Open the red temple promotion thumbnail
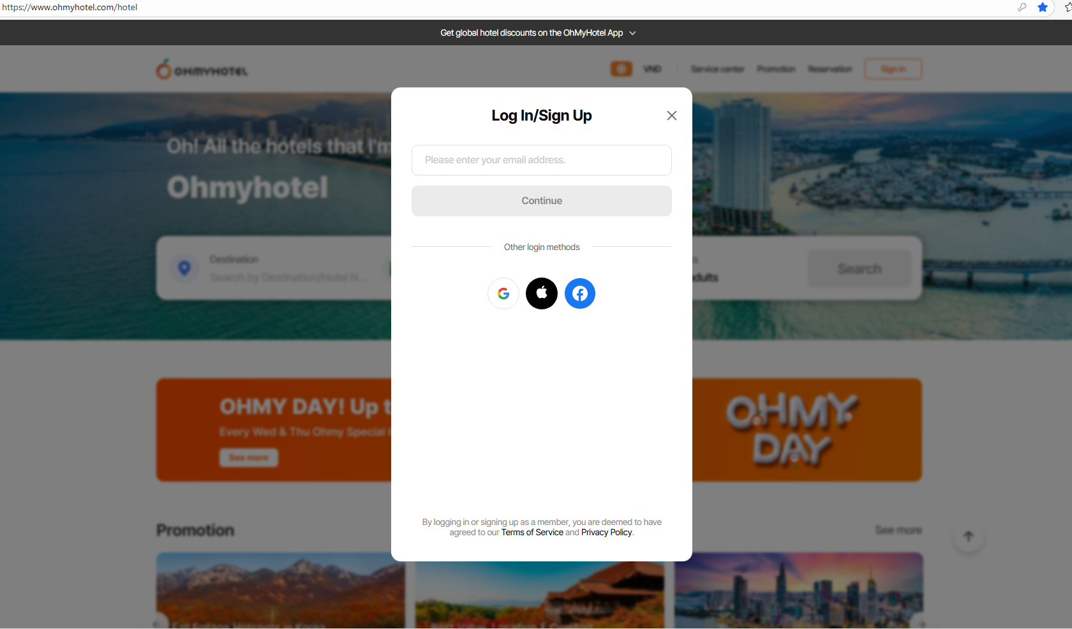The width and height of the screenshot is (1072, 629). [x=540, y=595]
